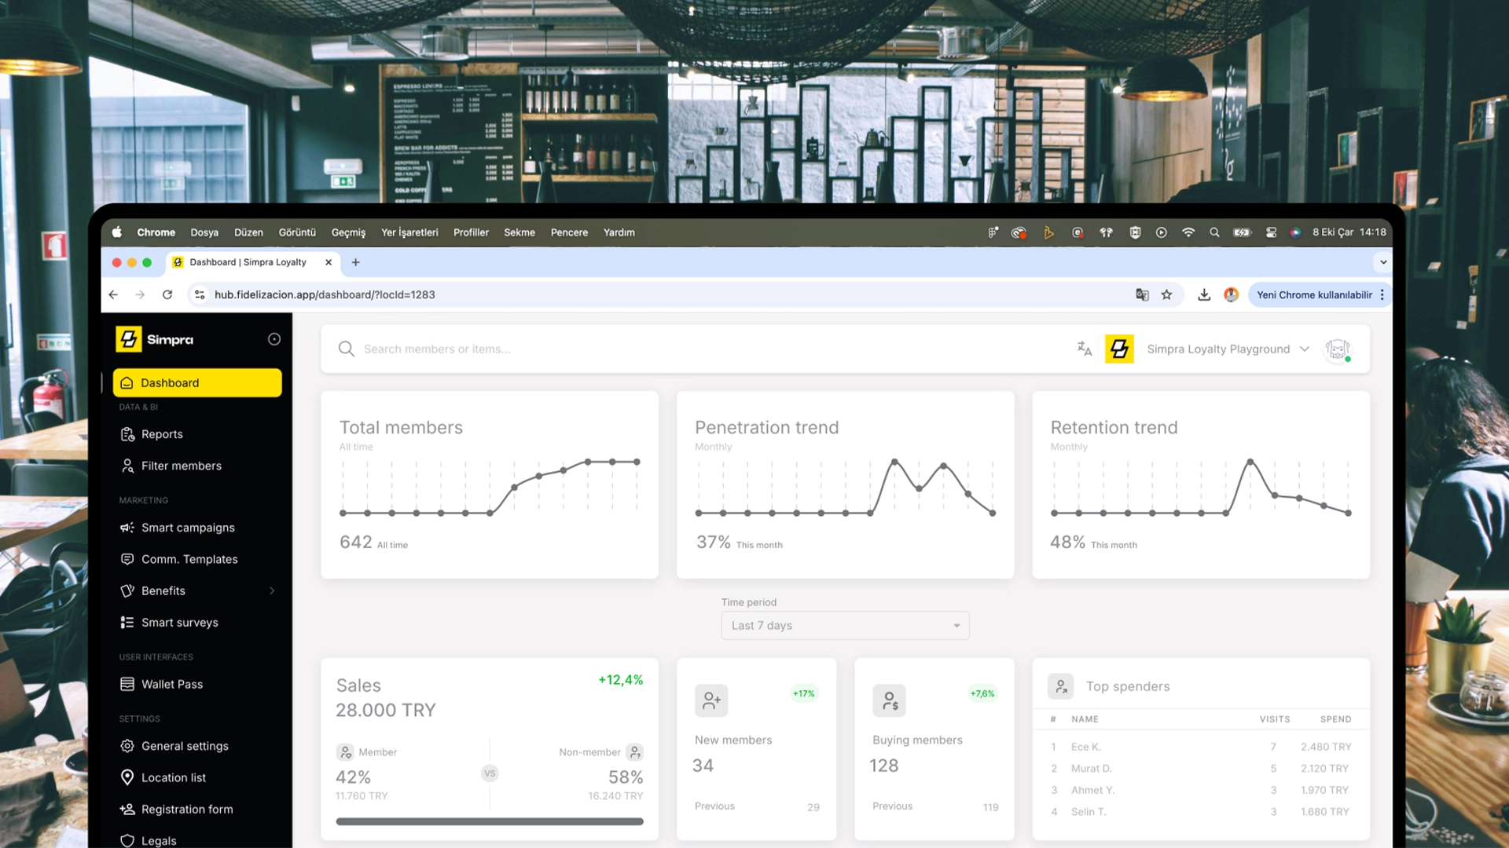Viewport: 1509px width, 848px height.
Task: Bookmark page with the star icon
Action: tap(1166, 294)
